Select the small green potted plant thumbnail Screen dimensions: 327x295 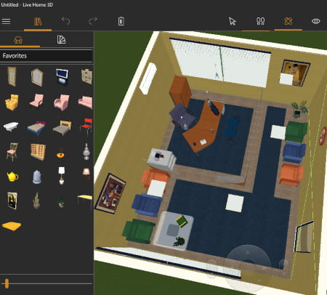pos(61,203)
